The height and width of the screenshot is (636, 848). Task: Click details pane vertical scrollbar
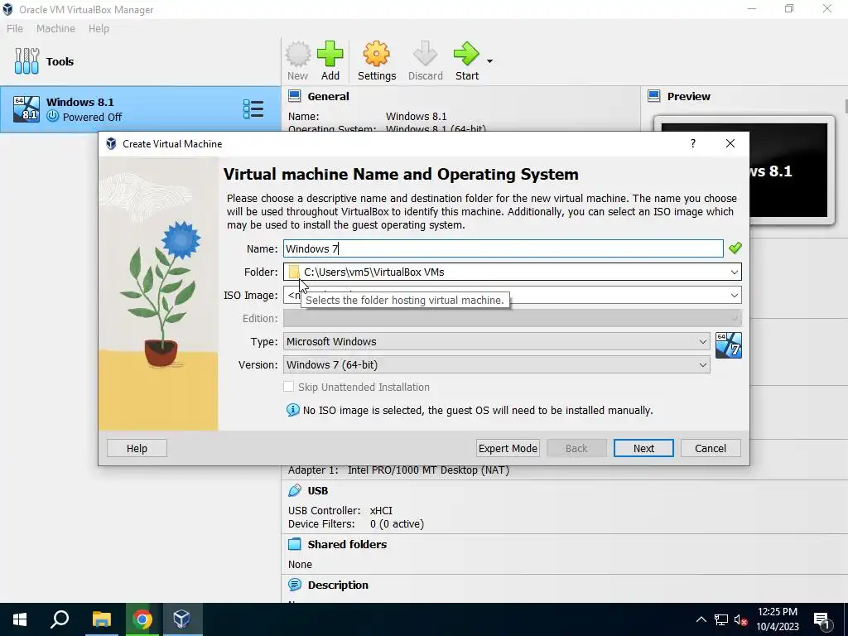coord(846,105)
